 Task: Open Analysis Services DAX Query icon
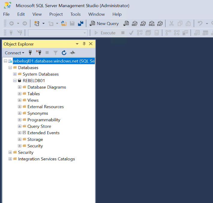click(x=160, y=23)
